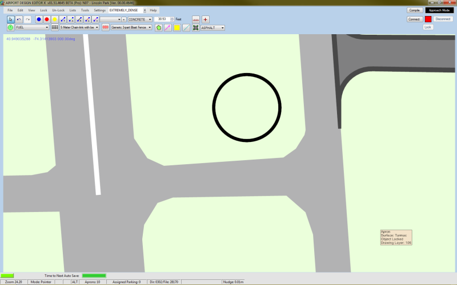Open the empty dropdown after link tools
The image size is (457, 285).
[x=110, y=19]
